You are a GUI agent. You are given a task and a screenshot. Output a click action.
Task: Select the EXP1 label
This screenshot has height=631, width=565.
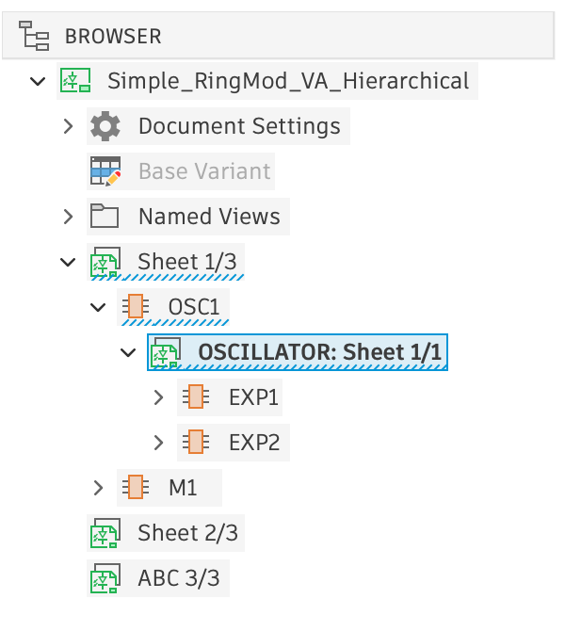point(253,397)
